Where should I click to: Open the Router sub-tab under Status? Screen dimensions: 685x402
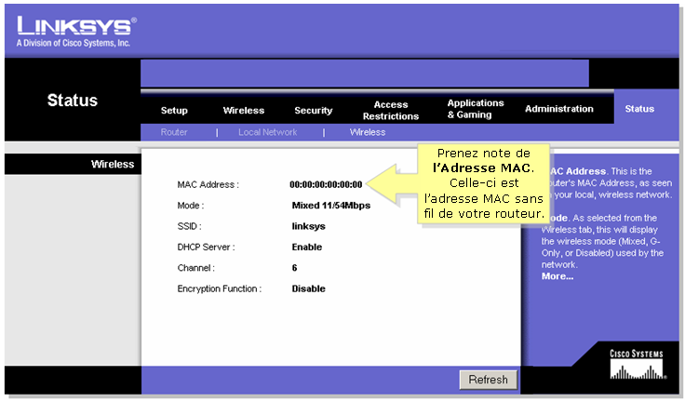[174, 132]
